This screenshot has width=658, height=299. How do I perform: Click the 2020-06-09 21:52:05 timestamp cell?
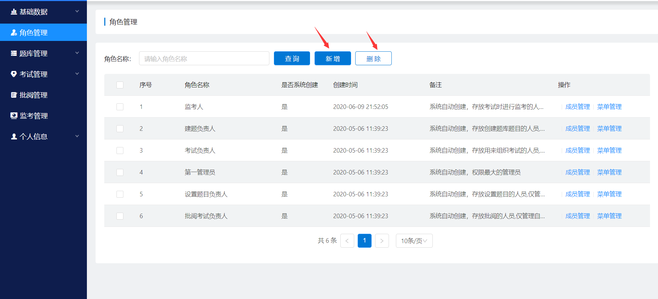[x=361, y=107]
